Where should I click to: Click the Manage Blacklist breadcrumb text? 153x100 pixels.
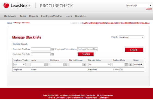(22, 23)
